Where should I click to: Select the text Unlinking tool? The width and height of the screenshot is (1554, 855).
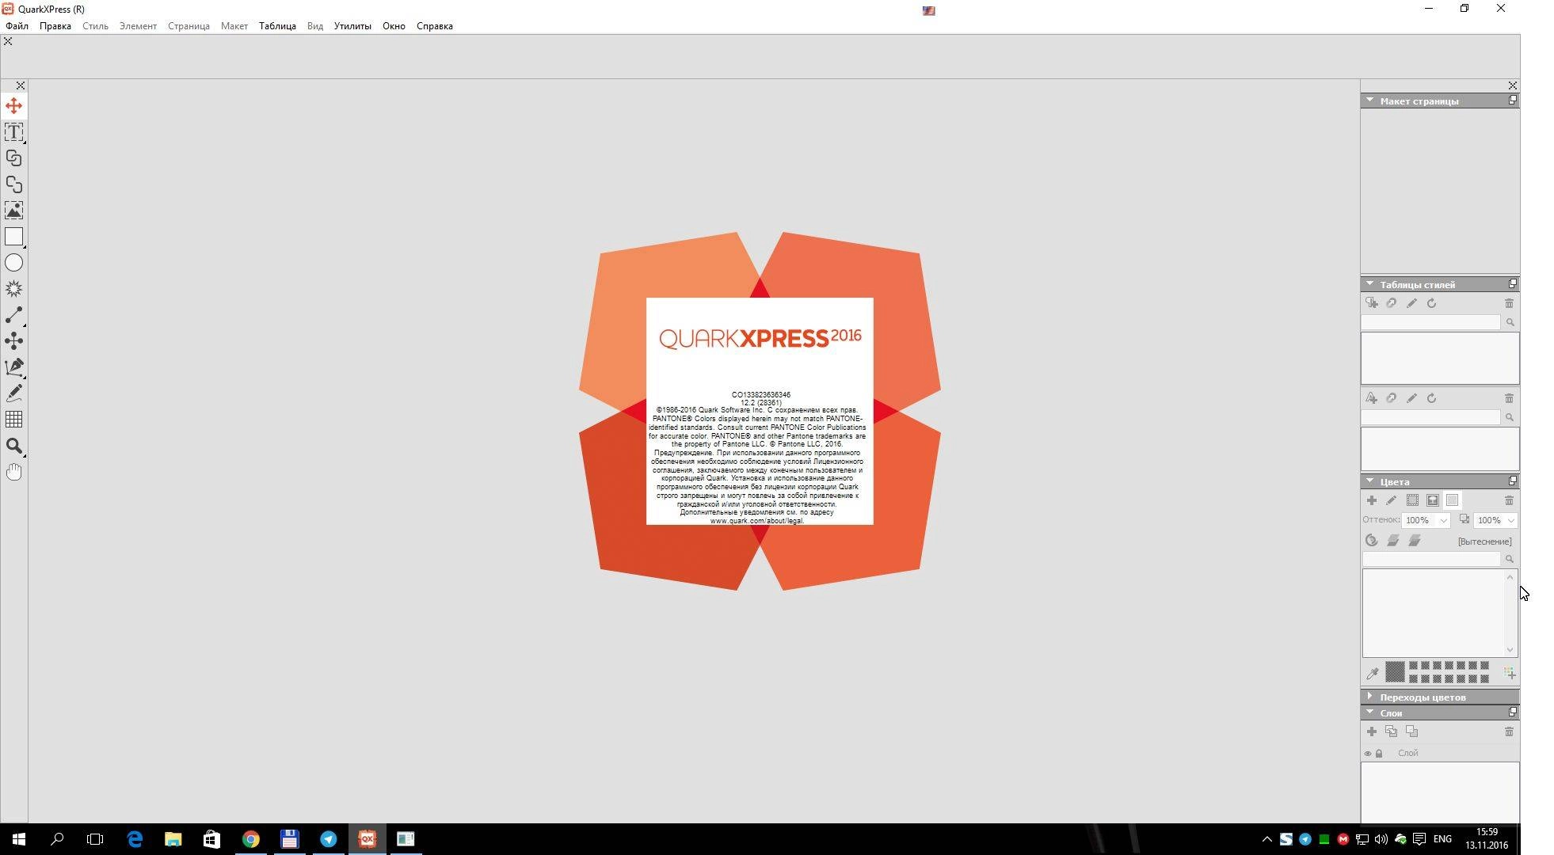coord(13,184)
